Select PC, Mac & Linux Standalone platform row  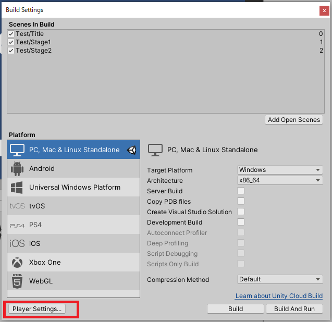click(x=73, y=150)
